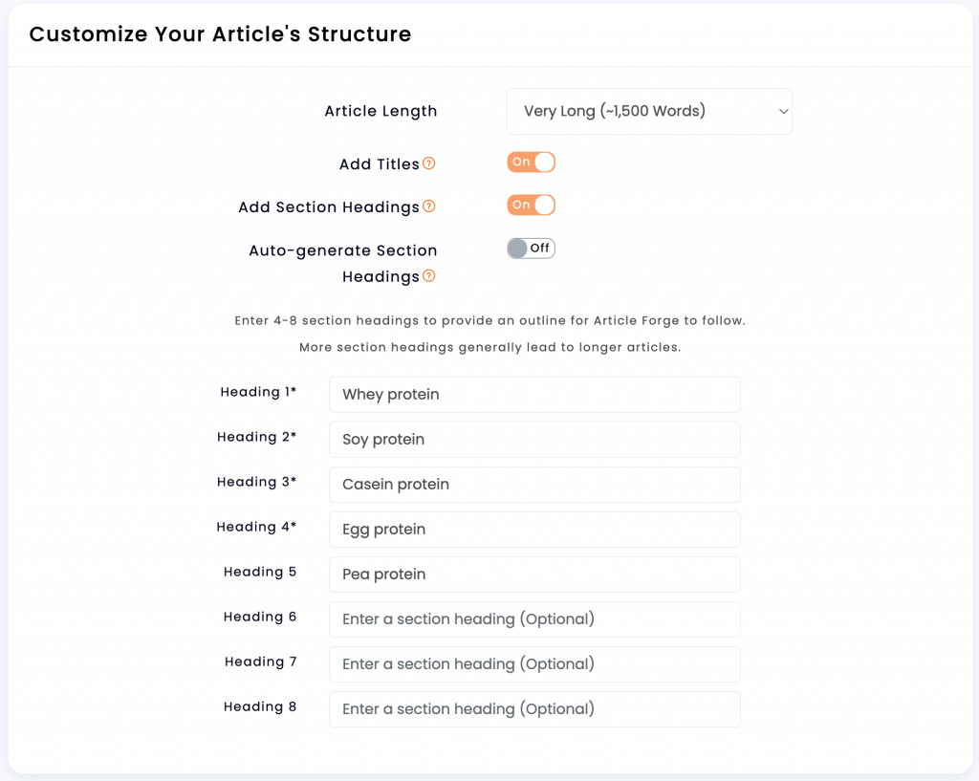Click the Add Titles label text

379,164
